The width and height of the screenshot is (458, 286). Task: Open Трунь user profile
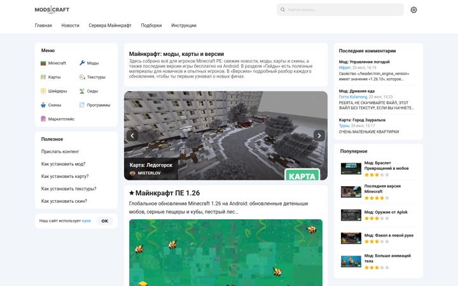[344, 126]
